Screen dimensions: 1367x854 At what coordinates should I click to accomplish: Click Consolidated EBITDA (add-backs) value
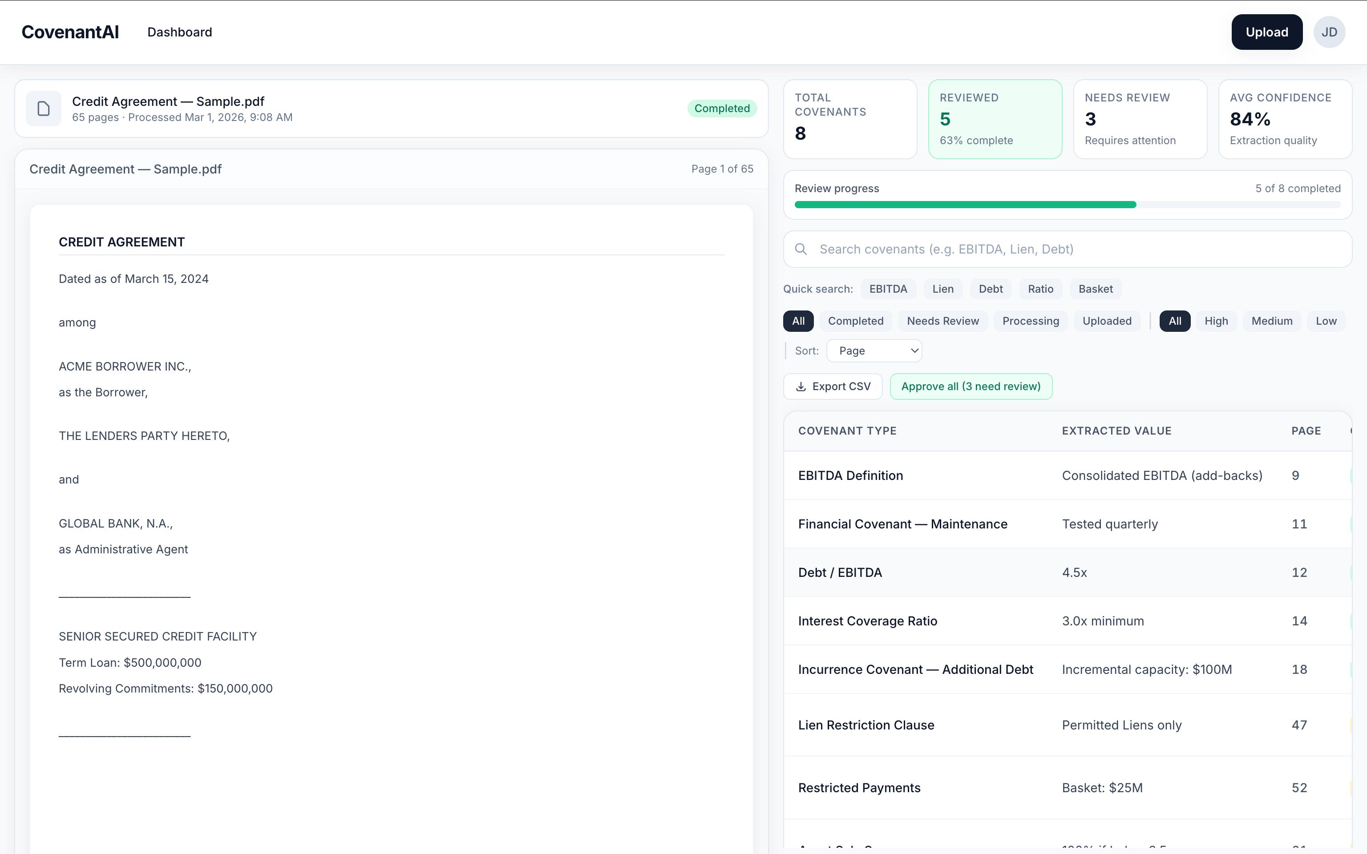[x=1162, y=475]
